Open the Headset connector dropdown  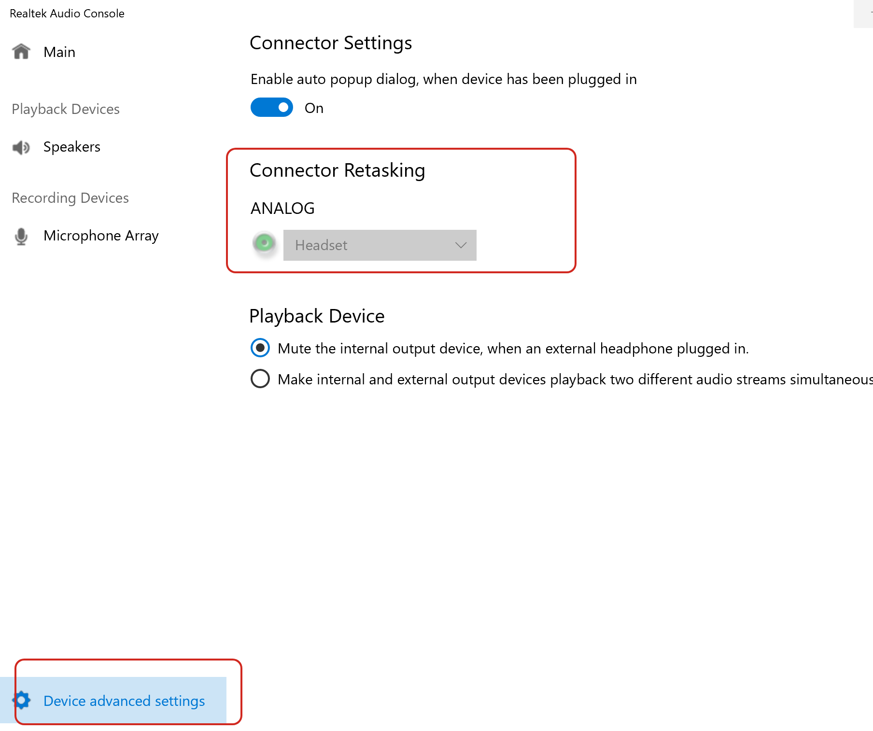point(380,245)
